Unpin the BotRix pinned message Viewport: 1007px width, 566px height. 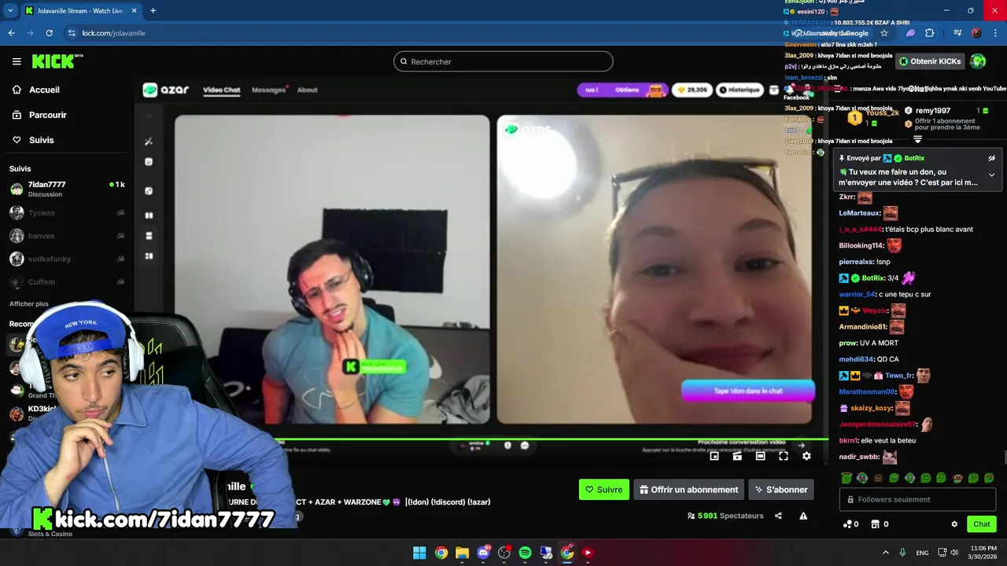pyautogui.click(x=991, y=158)
